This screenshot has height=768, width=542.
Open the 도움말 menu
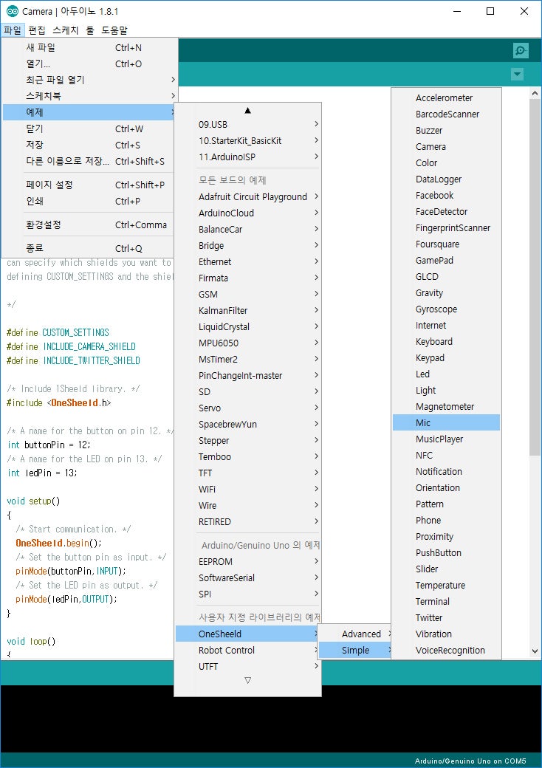tap(114, 30)
